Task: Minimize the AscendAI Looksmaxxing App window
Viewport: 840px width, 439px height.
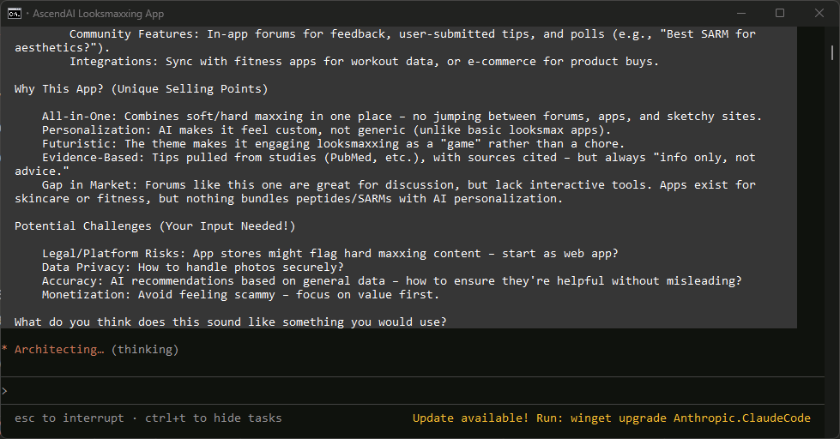Action: point(740,14)
